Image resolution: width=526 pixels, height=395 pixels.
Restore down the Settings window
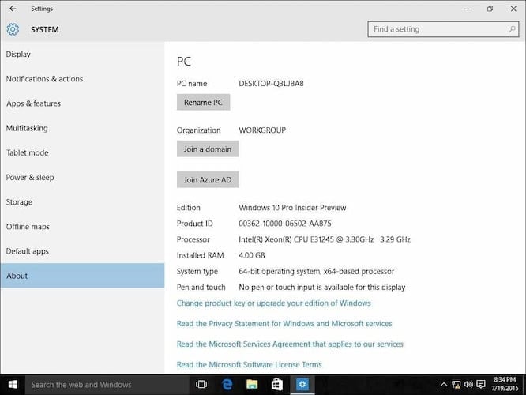point(490,9)
